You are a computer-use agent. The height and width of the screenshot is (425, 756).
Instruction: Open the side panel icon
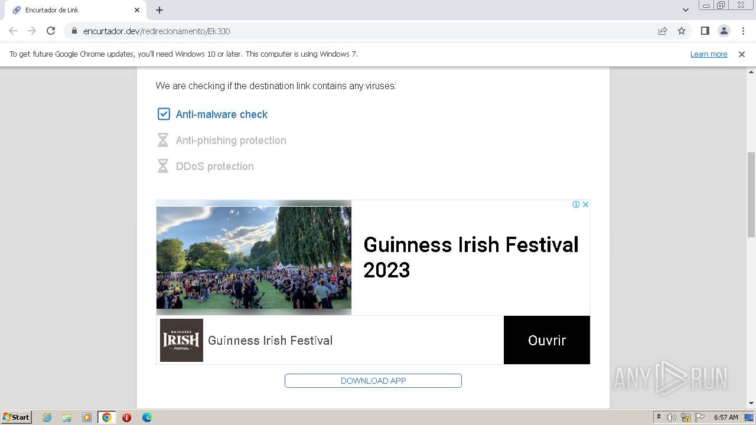(x=705, y=31)
